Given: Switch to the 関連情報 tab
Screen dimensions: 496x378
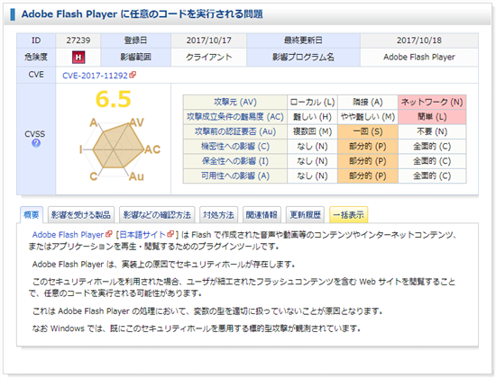Looking at the screenshot, I should pyautogui.click(x=262, y=215).
